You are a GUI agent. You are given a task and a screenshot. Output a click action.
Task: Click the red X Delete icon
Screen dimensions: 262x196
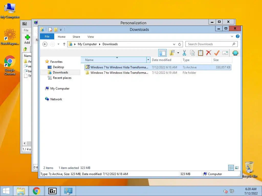click(x=209, y=53)
